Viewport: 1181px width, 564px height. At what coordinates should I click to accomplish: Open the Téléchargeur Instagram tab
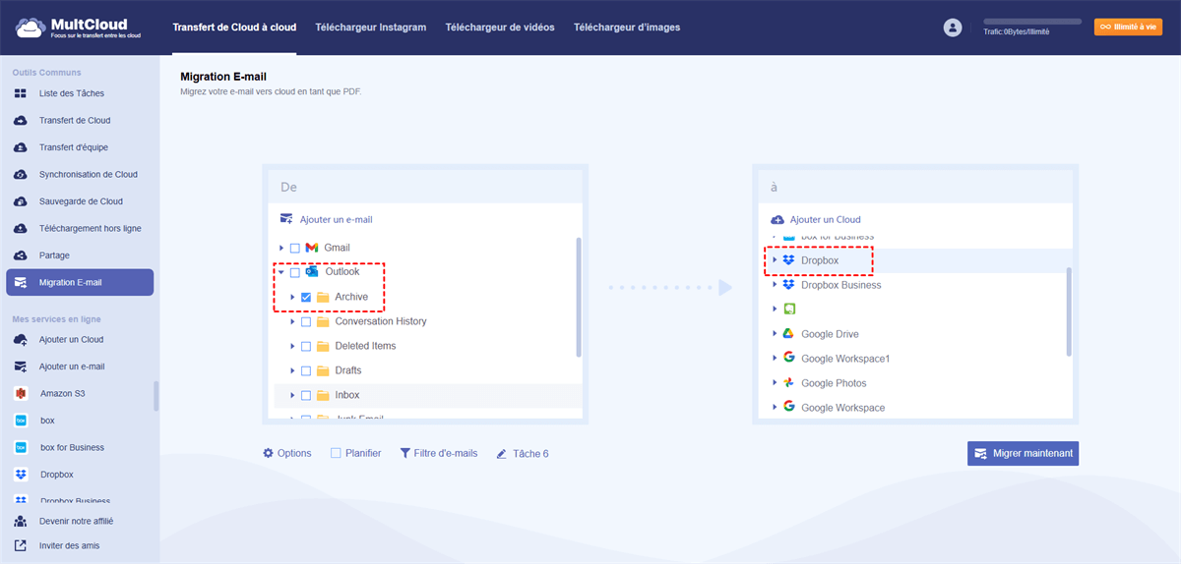pyautogui.click(x=371, y=28)
